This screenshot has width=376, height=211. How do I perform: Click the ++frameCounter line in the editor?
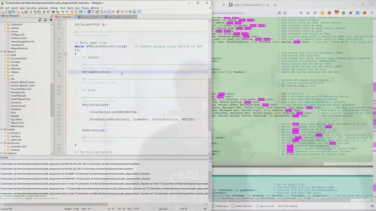137,72
